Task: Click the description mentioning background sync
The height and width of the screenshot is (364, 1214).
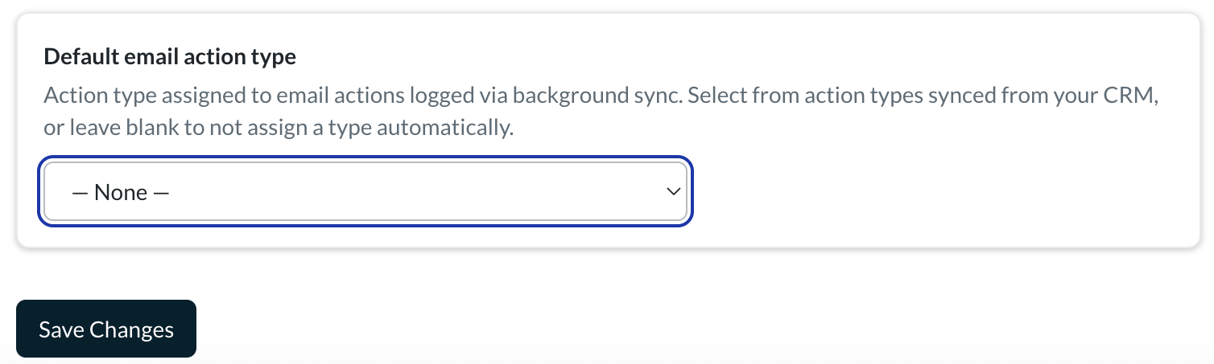Action: [601, 112]
